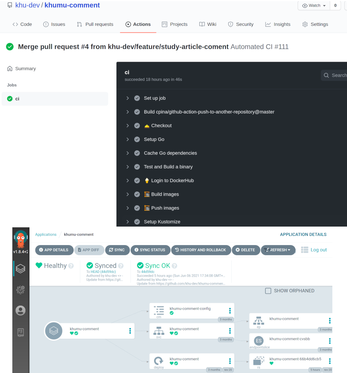Image resolution: width=347 pixels, height=373 pixels.
Task: Click the Log out link
Action: coord(318,250)
